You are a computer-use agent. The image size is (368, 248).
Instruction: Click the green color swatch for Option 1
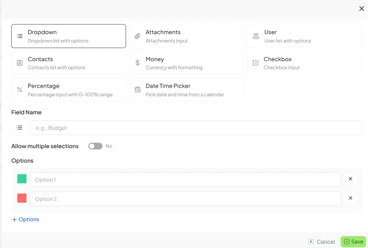point(22,179)
